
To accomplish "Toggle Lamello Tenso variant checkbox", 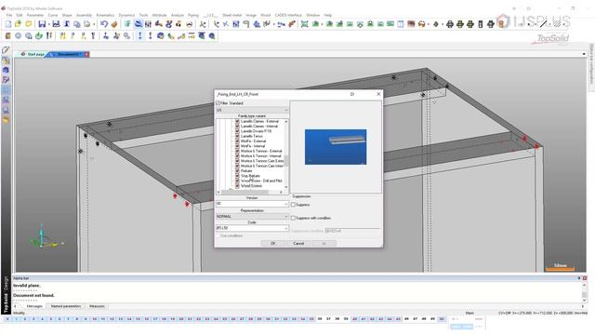I will point(237,136).
